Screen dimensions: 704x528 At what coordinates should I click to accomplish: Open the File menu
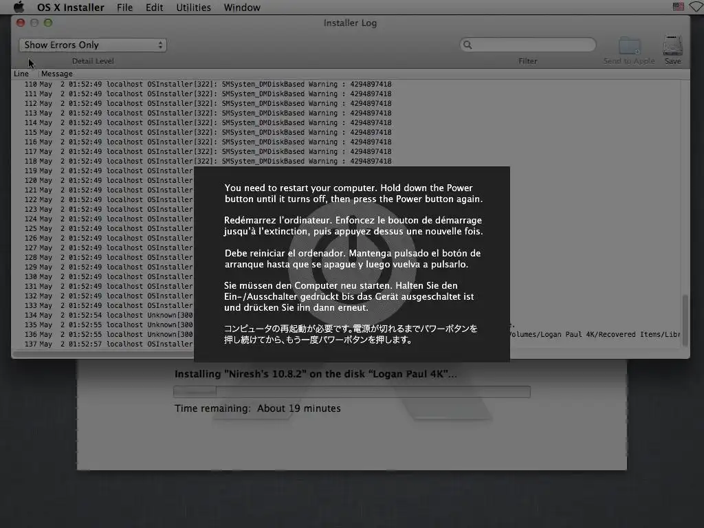tap(125, 7)
